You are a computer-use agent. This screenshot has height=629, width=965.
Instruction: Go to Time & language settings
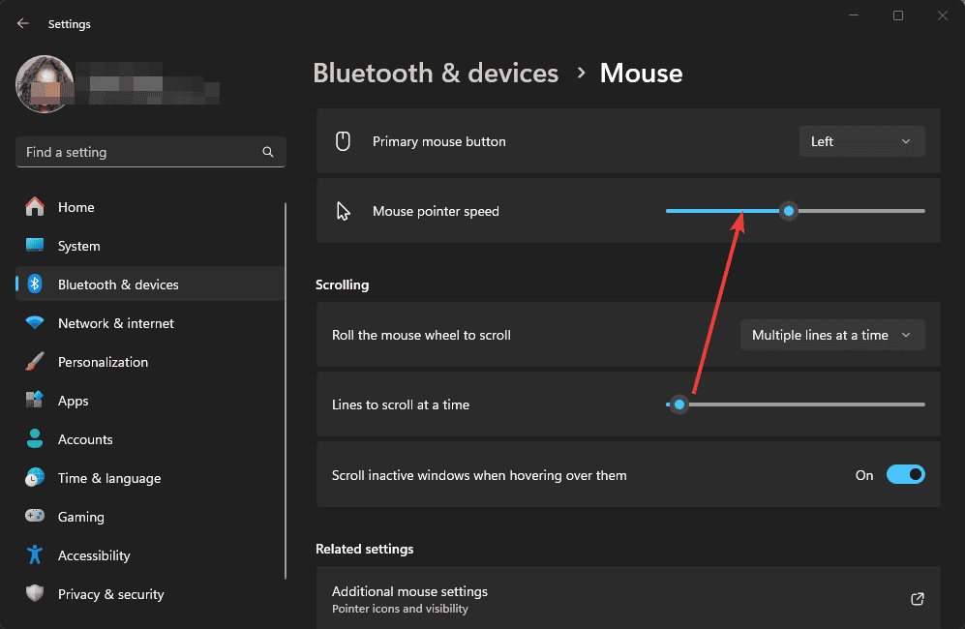(108, 478)
